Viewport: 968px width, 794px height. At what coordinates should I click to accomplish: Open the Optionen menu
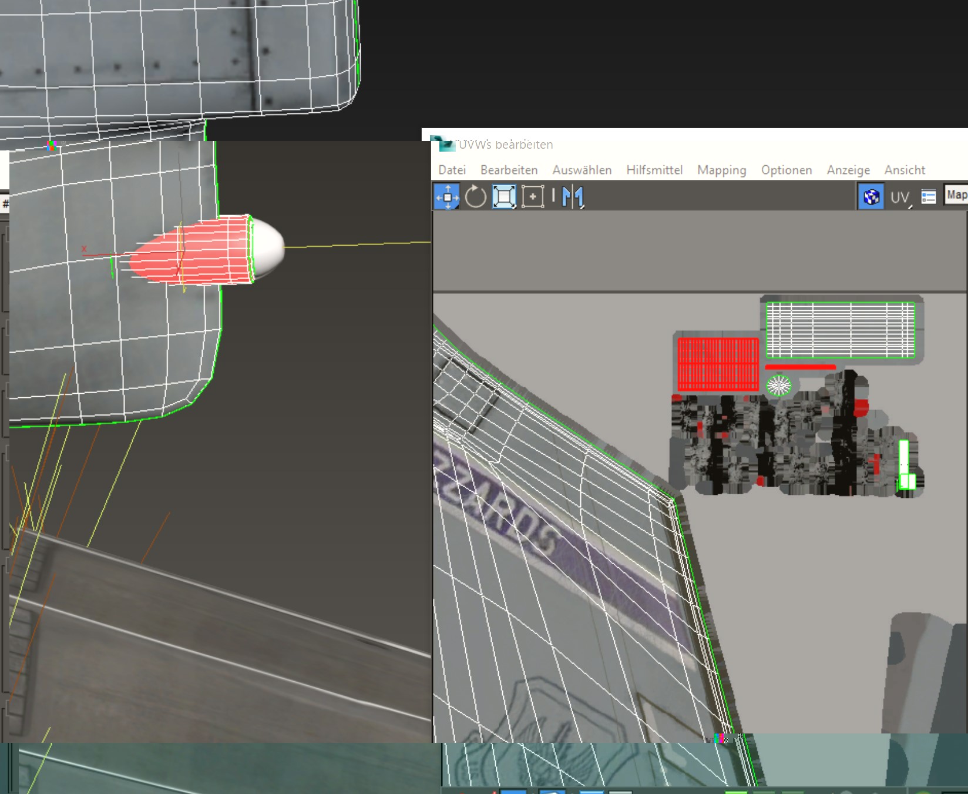pos(786,170)
